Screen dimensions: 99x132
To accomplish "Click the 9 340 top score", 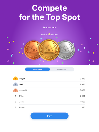I will click(82, 79).
